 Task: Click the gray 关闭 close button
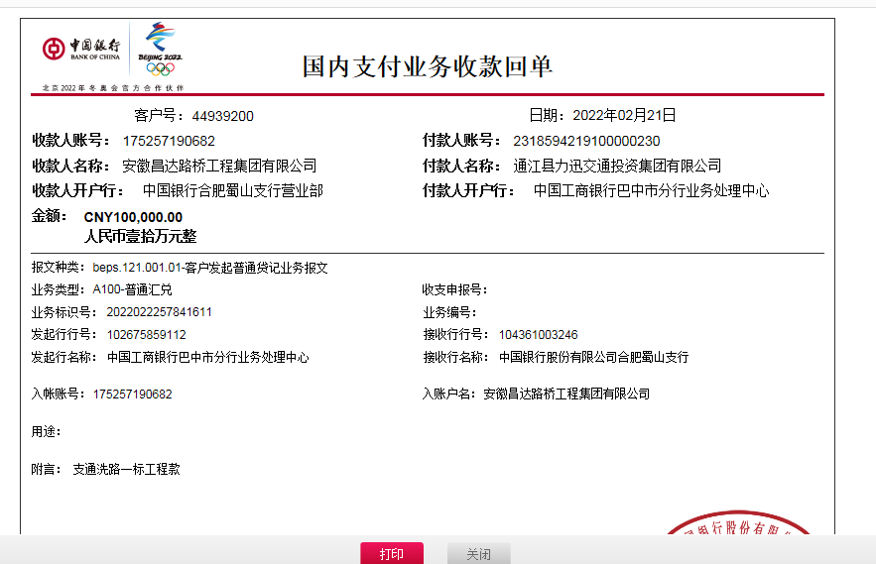point(478,553)
